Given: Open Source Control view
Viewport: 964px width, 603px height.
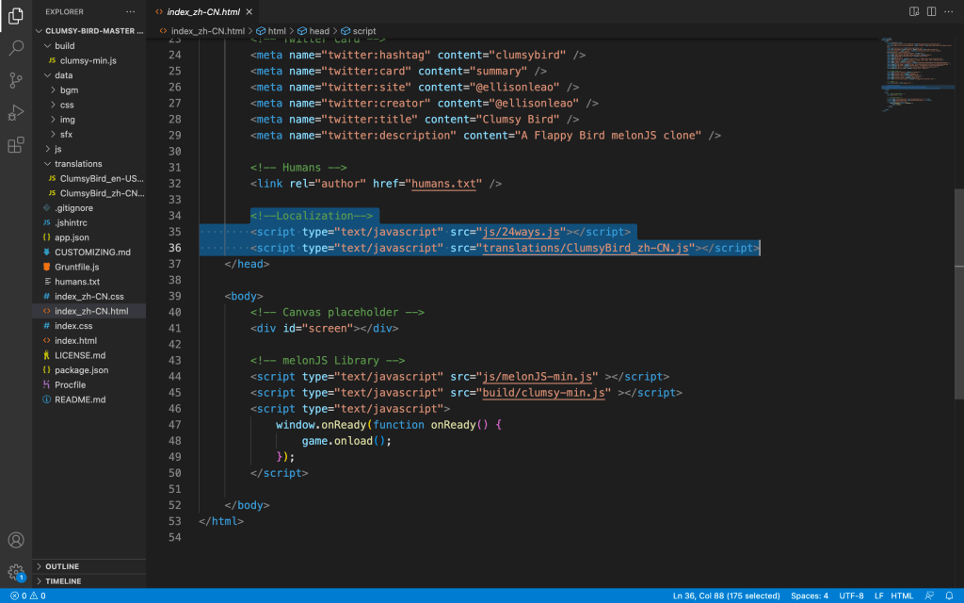Looking at the screenshot, I should [16, 80].
